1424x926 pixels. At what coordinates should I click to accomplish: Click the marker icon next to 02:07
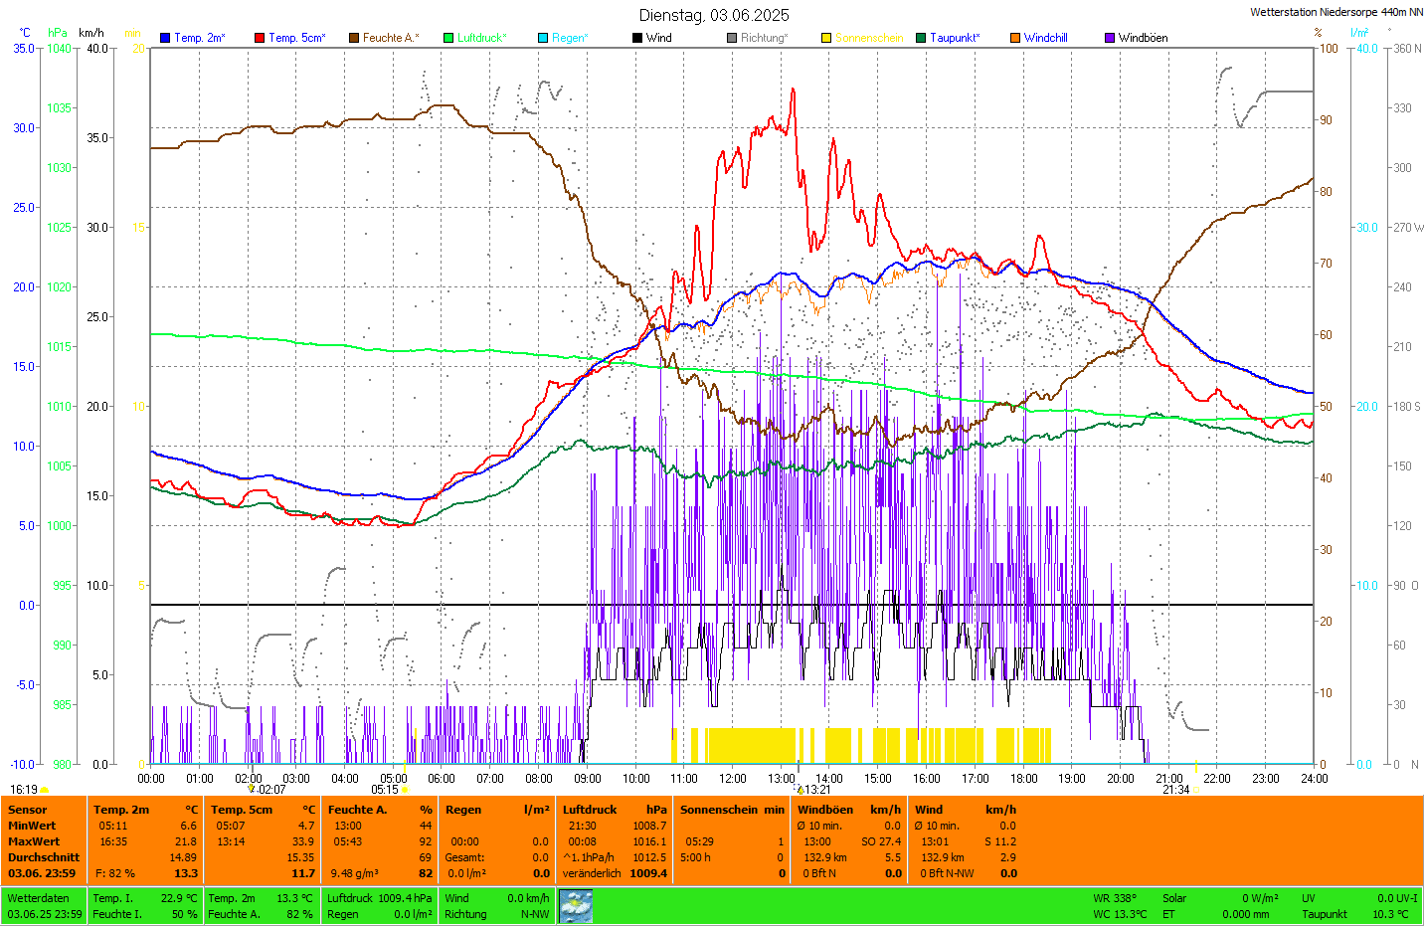click(x=252, y=789)
